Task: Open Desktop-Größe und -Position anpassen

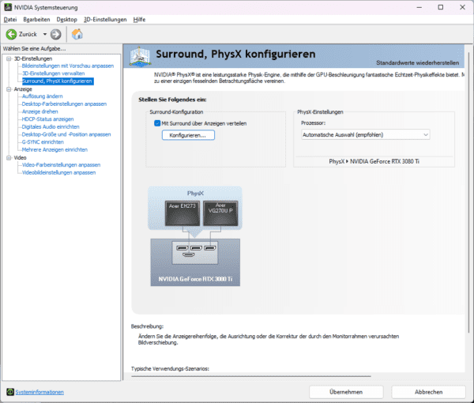Action: tap(66, 134)
